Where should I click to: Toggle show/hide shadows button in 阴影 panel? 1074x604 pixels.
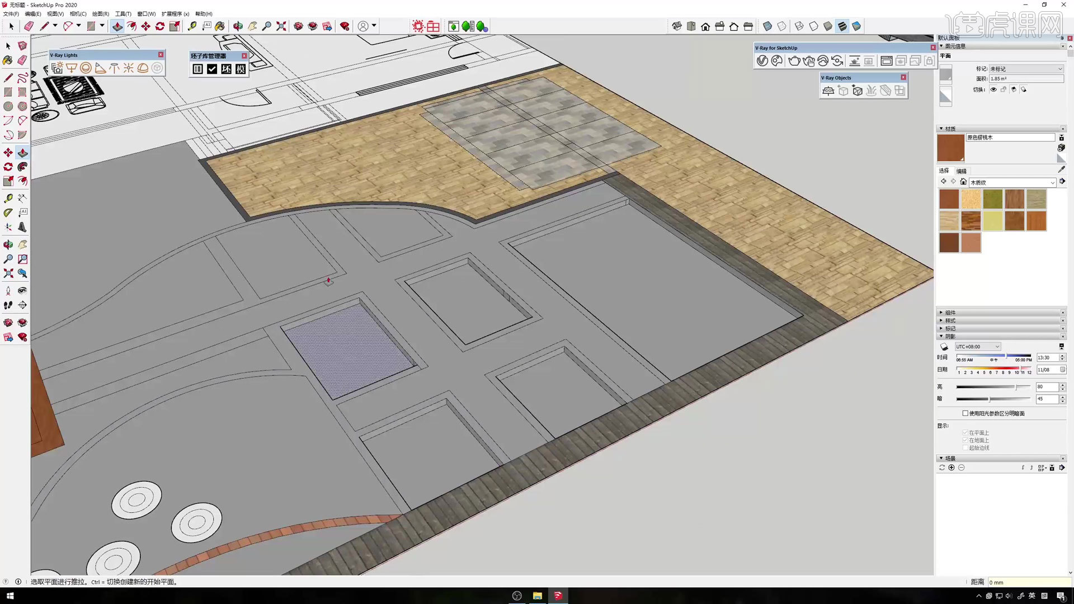coord(944,347)
